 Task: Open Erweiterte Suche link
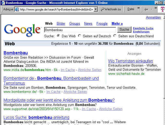(143, 28)
